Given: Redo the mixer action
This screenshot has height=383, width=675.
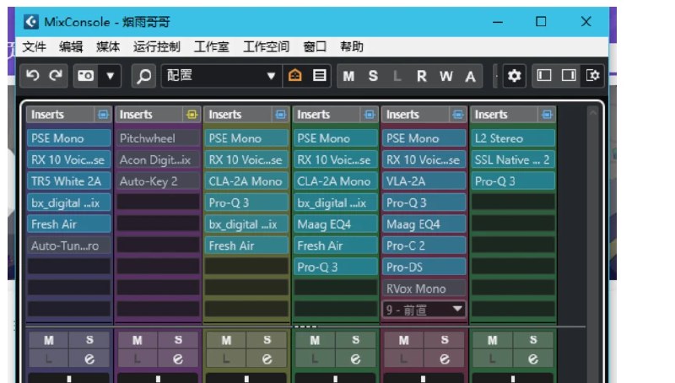Looking at the screenshot, I should tap(56, 76).
